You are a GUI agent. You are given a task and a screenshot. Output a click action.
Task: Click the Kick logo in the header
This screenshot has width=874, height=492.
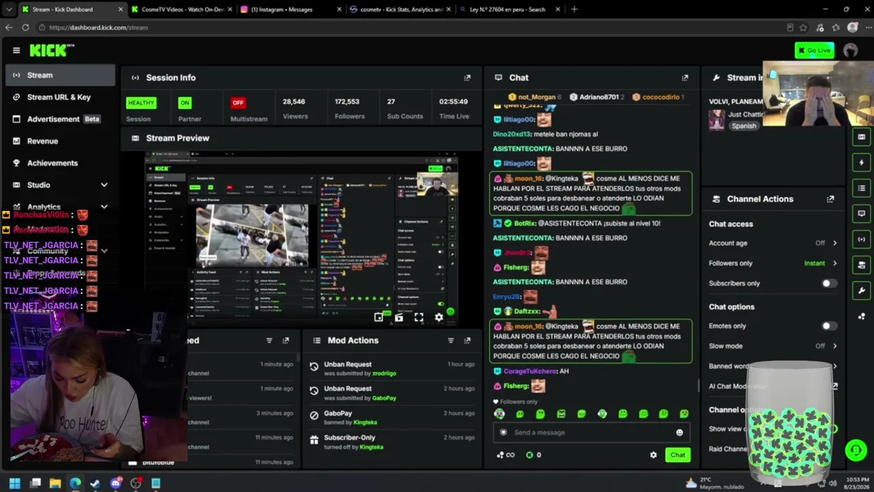click(x=51, y=50)
